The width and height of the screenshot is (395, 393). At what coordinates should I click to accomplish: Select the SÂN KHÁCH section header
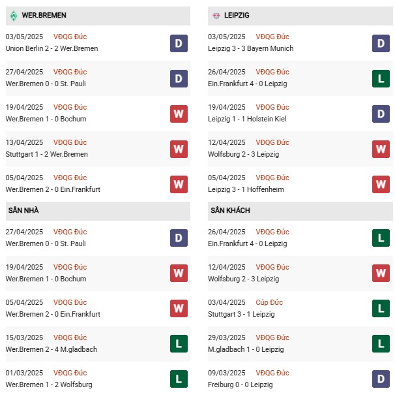coord(300,211)
